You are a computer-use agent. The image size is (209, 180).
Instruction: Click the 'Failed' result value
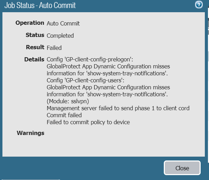(x=54, y=47)
